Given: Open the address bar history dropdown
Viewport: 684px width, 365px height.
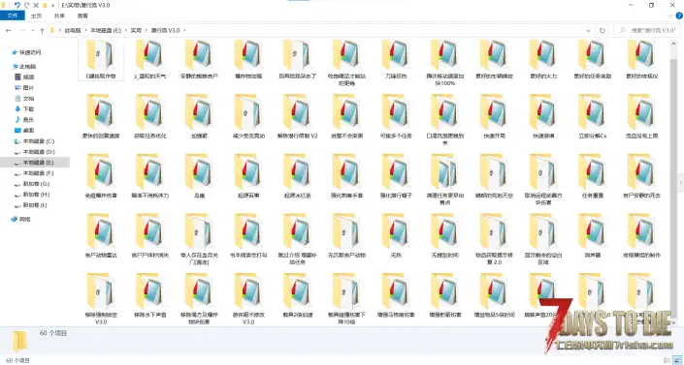Looking at the screenshot, I should coord(588,30).
